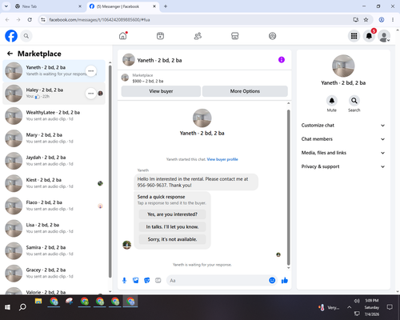400x320 pixels.
Task: Open Lisa - 2 bd, 2 ba conversation
Action: click(54, 228)
